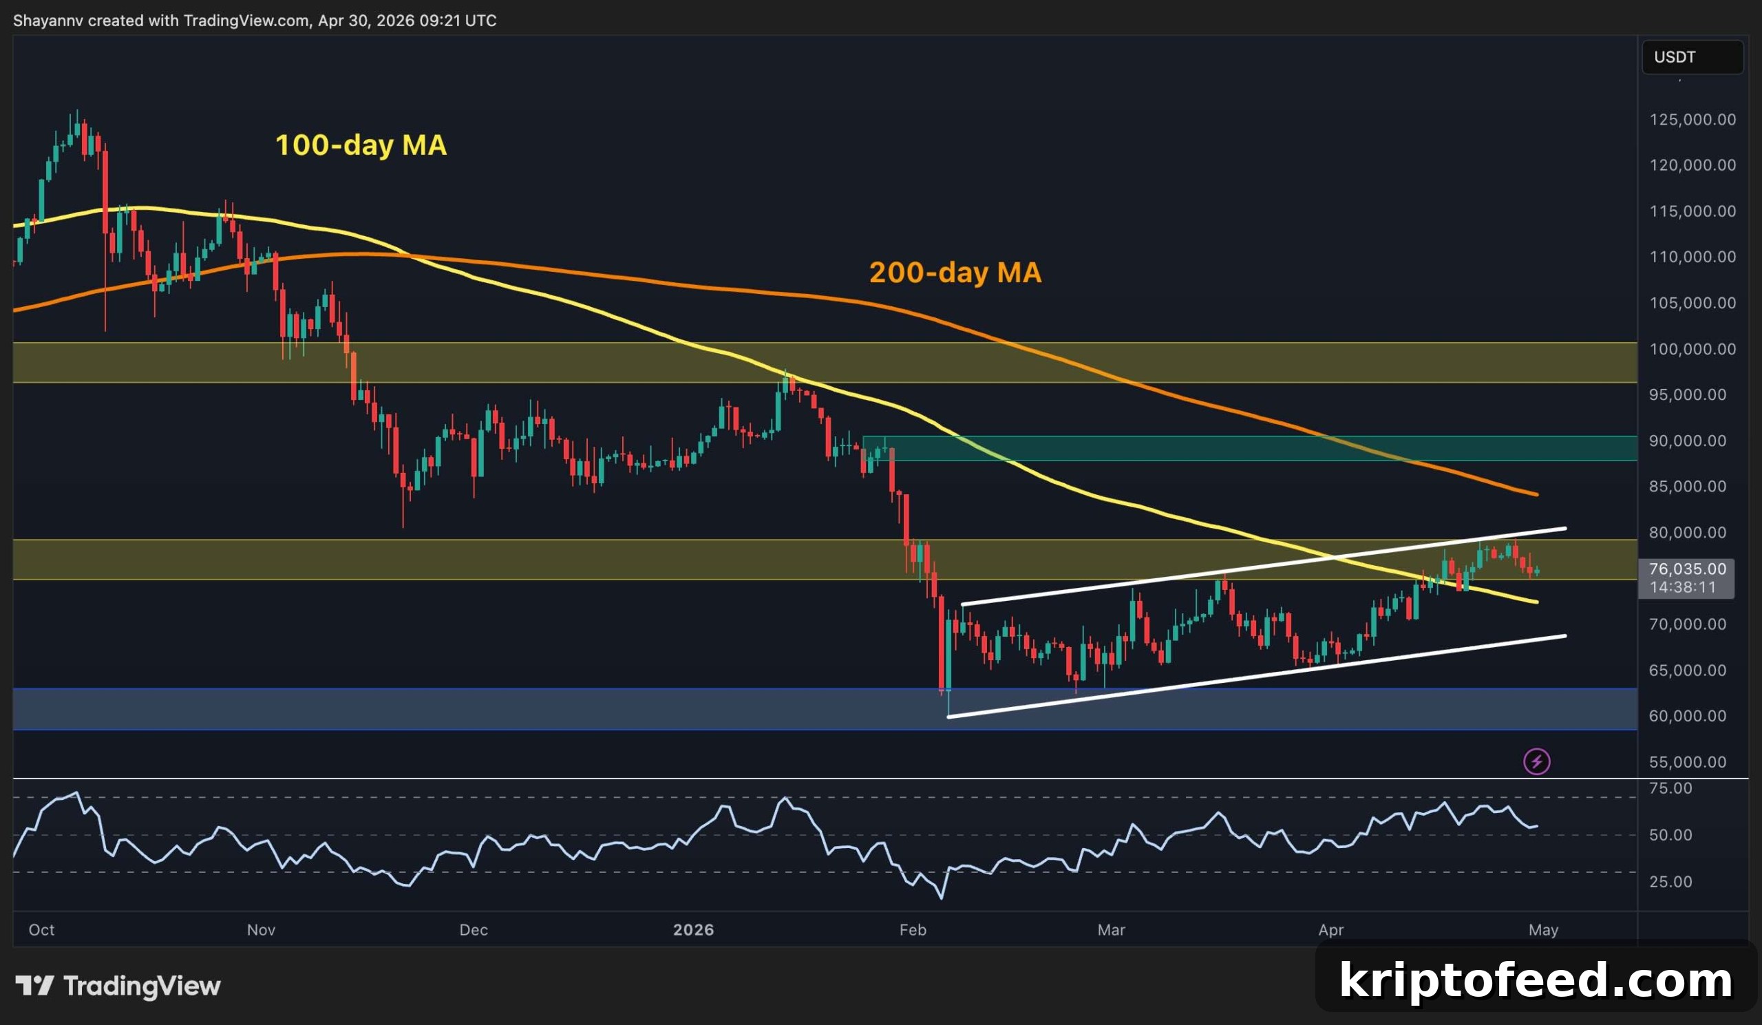Click the 115,000.00 price axis label

[x=1692, y=211]
